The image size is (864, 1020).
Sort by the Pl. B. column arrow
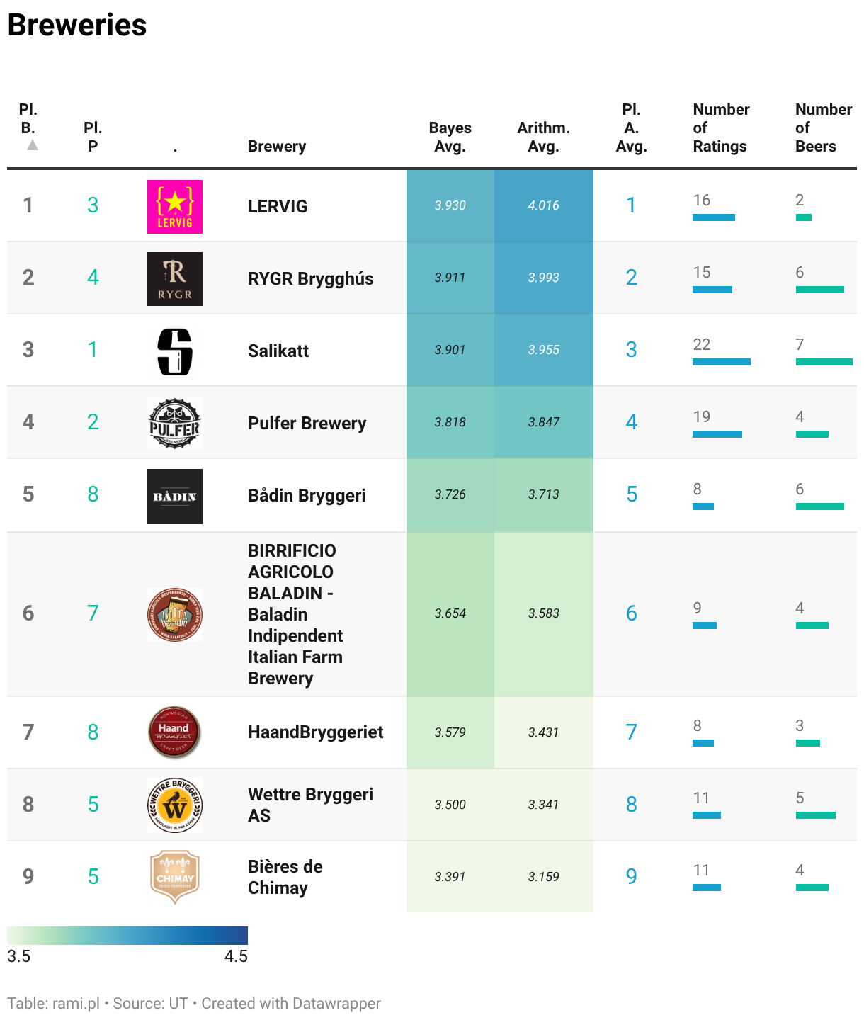point(33,145)
